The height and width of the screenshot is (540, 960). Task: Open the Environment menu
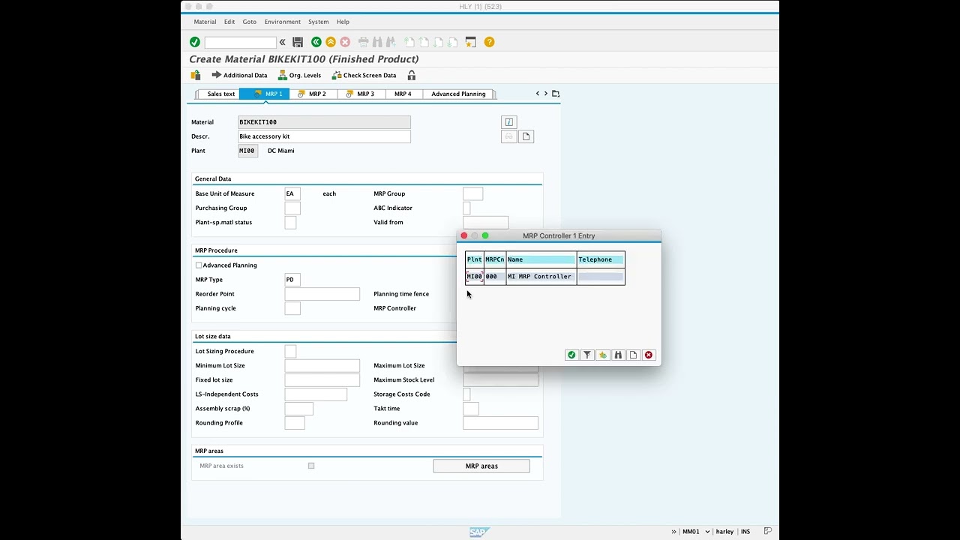pos(282,22)
